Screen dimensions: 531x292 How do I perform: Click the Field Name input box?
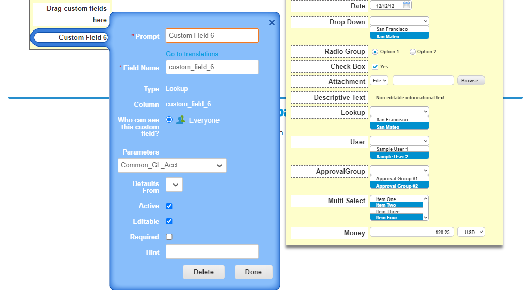pyautogui.click(x=212, y=67)
